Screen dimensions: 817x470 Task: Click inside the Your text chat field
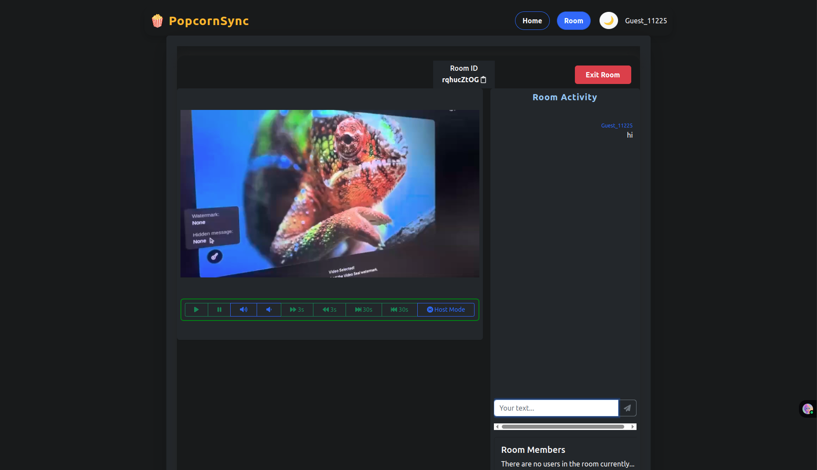556,408
